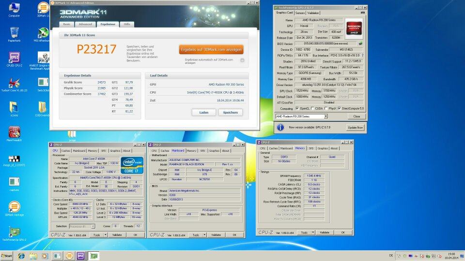Click the Intel Core i7 logo in CPU-Z
The height and width of the screenshot is (261, 465).
[x=132, y=165]
